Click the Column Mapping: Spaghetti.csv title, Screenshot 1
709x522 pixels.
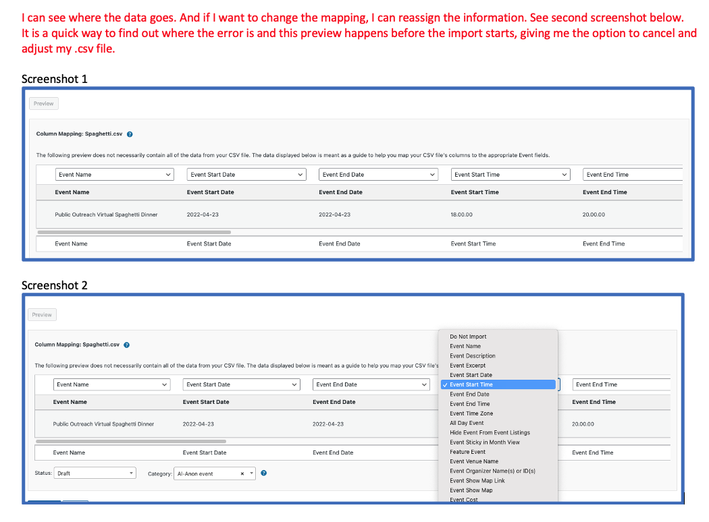79,134
